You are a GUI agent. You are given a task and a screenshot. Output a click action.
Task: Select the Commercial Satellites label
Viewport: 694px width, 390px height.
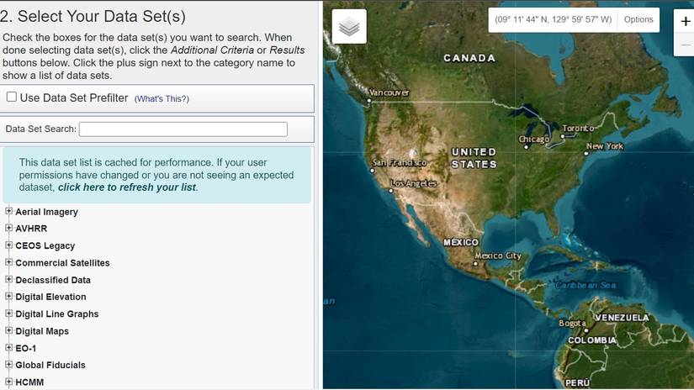point(62,262)
